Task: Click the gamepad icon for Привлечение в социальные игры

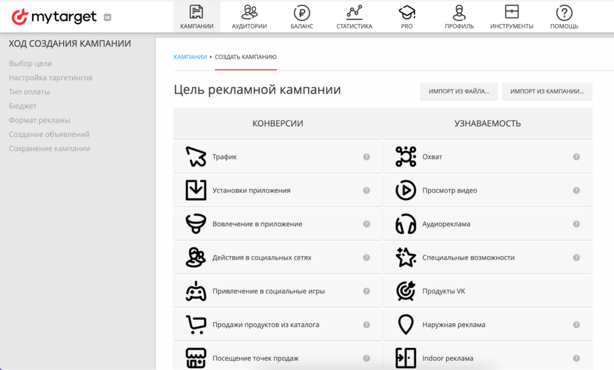Action: coord(196,291)
